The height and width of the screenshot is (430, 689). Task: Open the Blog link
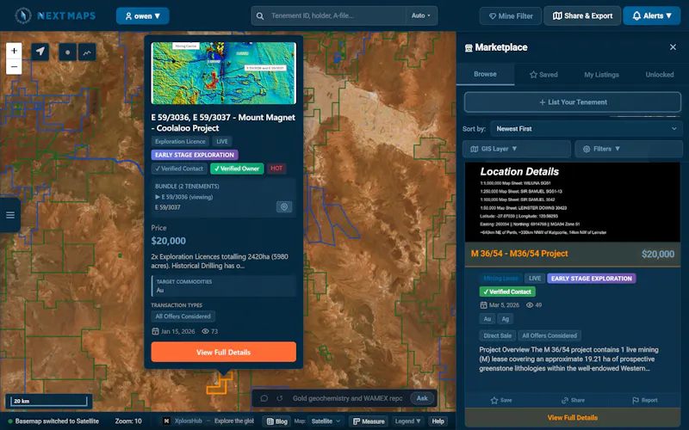pos(276,421)
